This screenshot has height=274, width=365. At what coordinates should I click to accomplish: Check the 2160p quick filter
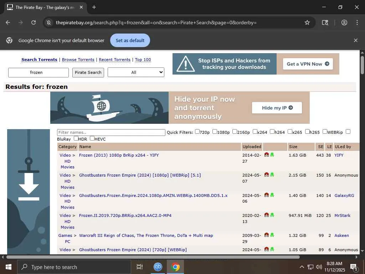(235, 132)
